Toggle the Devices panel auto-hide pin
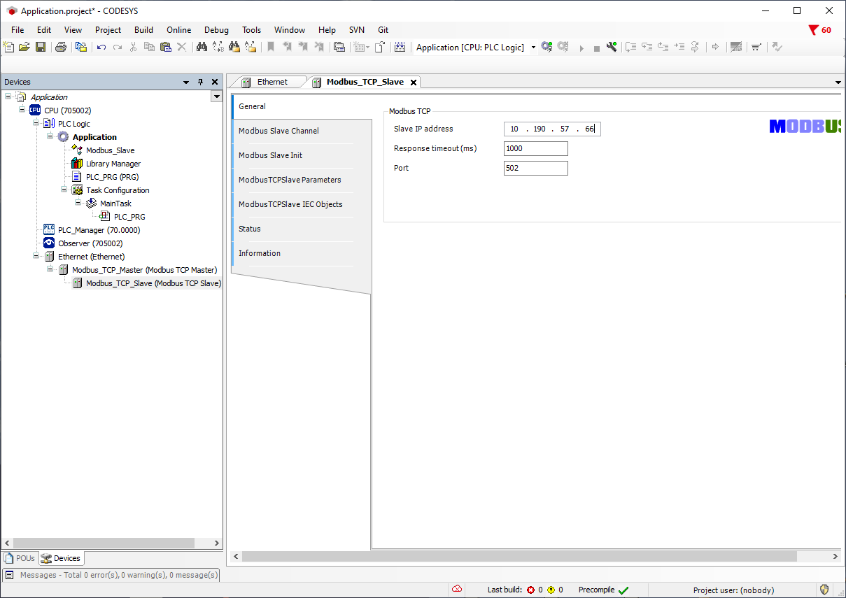The image size is (846, 598). point(200,82)
